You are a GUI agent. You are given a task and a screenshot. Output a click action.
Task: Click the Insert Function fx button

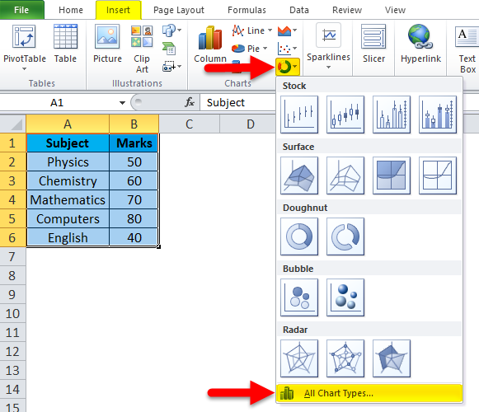tap(190, 102)
